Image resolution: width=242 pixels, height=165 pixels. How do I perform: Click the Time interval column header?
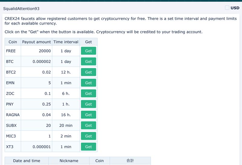[x=66, y=42]
